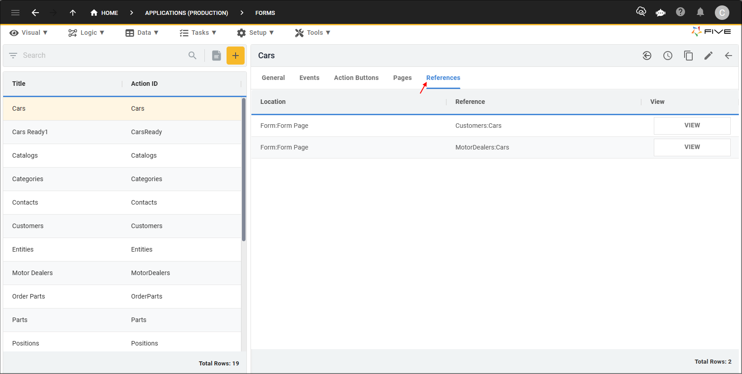Screen dimensions: 742x374
Task: Copy the Cars form
Action: [688, 56]
